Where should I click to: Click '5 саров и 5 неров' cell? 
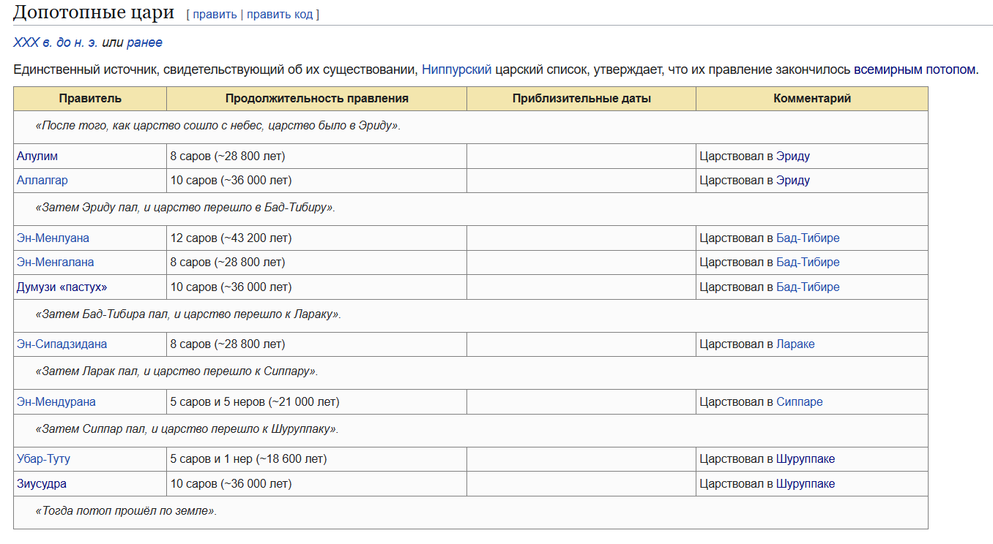(317, 401)
